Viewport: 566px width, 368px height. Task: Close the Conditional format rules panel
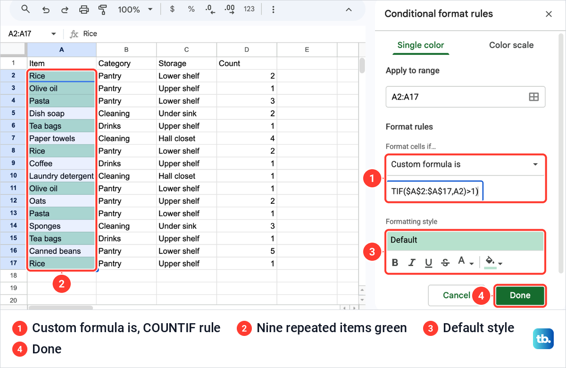click(x=549, y=14)
